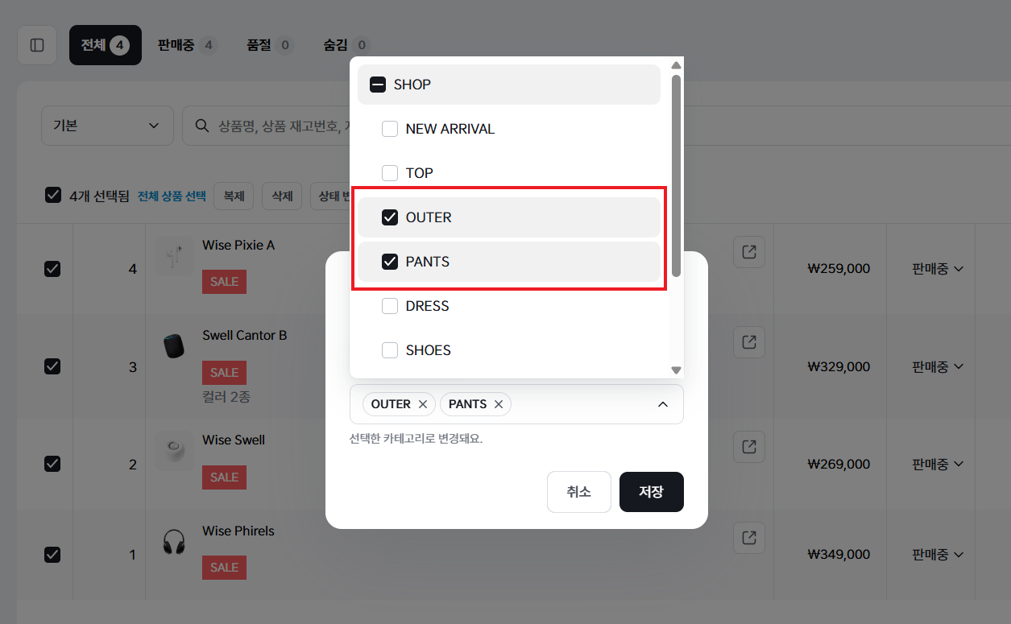This screenshot has width=1011, height=624.
Task: Click the Swell Cantor B product thumbnail
Action: click(x=174, y=346)
